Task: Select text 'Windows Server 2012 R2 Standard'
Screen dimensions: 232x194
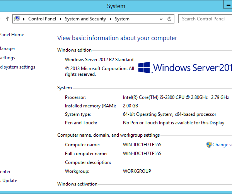Action: [x=99, y=60]
